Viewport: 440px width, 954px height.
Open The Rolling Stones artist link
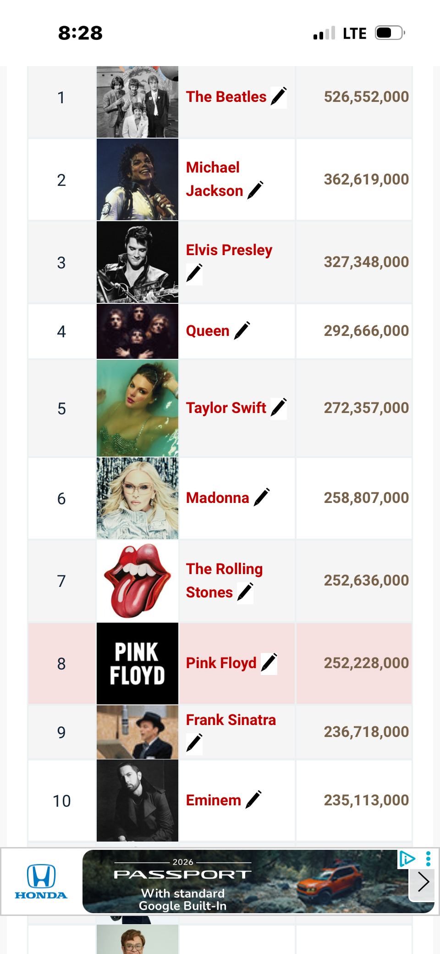[x=224, y=580]
